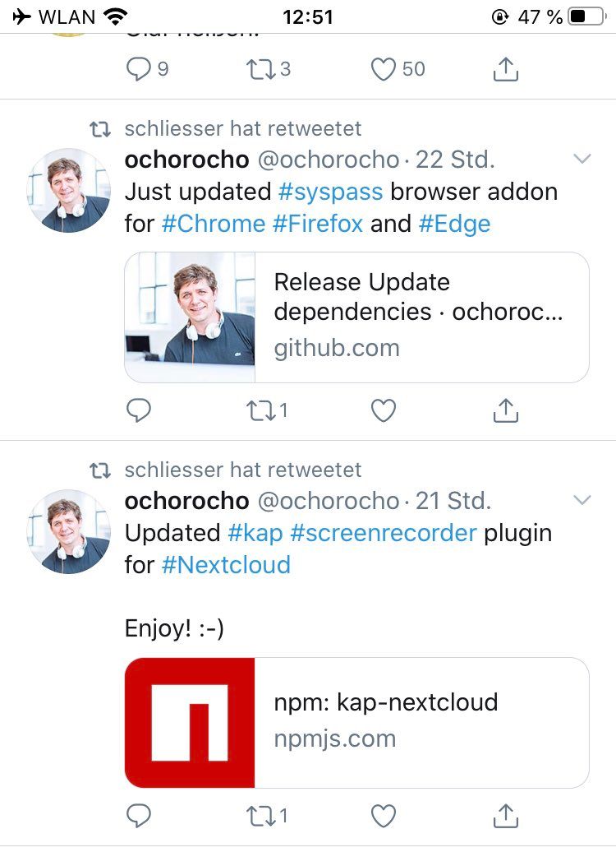Like the syspass browser addon tweet
Viewport: 616px width, 852px height.
click(384, 410)
